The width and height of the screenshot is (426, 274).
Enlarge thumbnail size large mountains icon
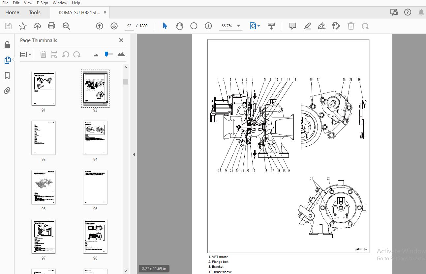[x=121, y=54]
